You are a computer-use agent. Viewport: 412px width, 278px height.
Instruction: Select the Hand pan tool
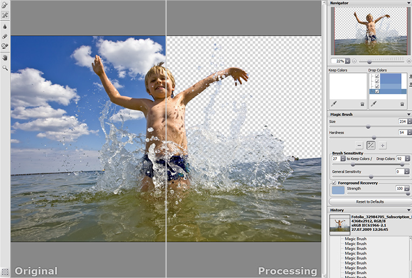tap(5, 58)
